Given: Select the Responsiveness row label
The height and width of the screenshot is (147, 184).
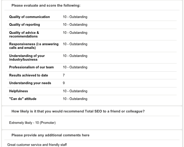Looking at the screenshot, I should [x=34, y=46].
